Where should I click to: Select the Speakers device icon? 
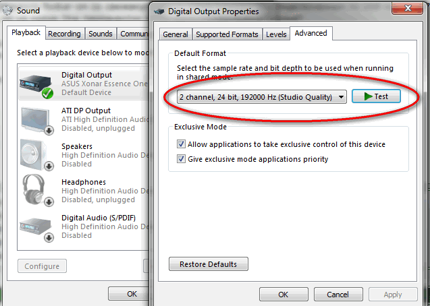[x=37, y=156]
